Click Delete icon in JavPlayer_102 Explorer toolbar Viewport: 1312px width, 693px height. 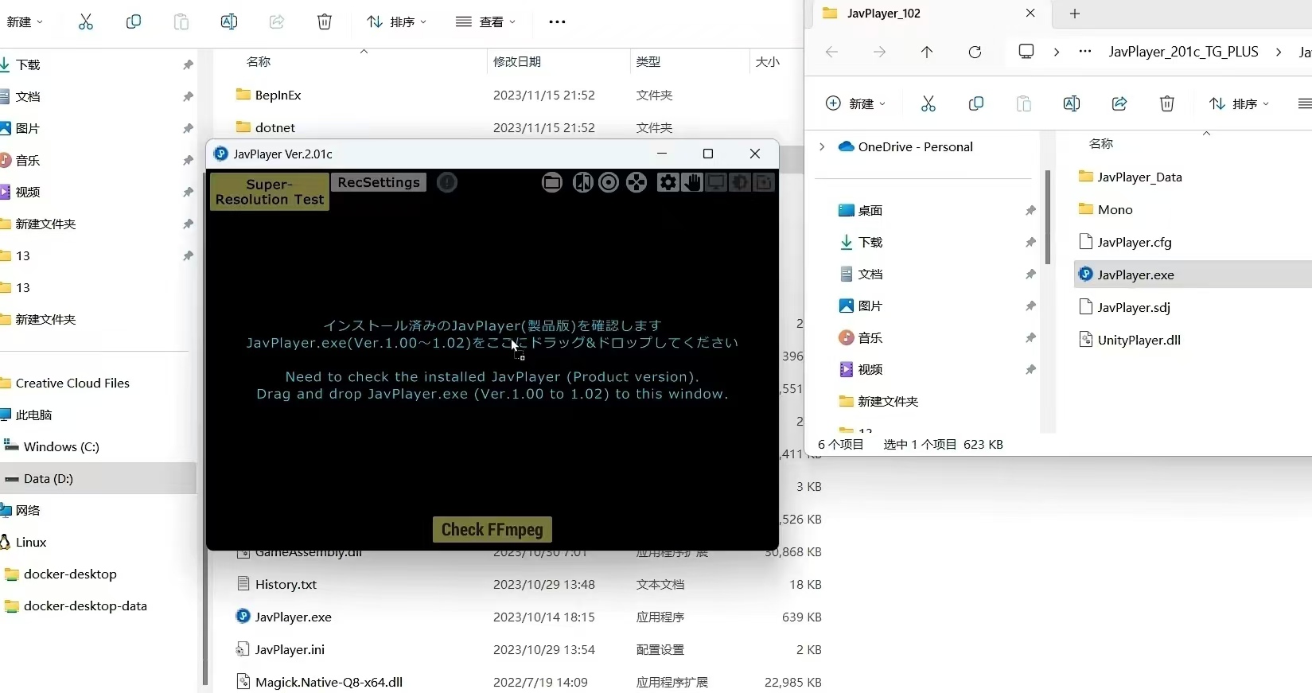click(x=1167, y=103)
